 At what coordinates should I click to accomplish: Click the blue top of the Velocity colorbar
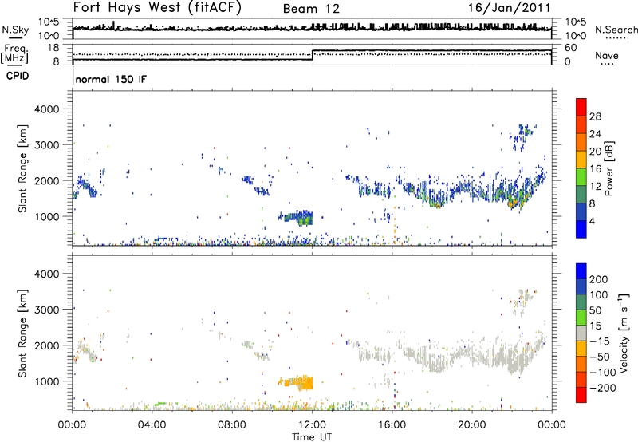pyautogui.click(x=581, y=270)
